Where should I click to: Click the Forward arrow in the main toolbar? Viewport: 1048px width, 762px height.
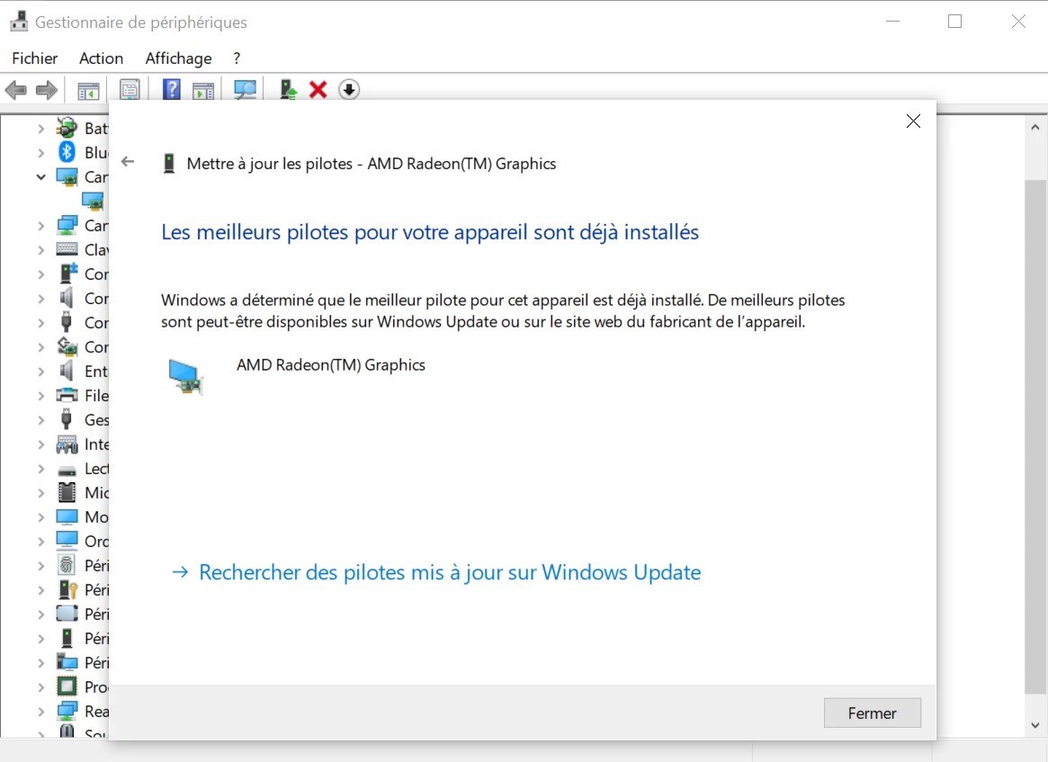pos(46,90)
